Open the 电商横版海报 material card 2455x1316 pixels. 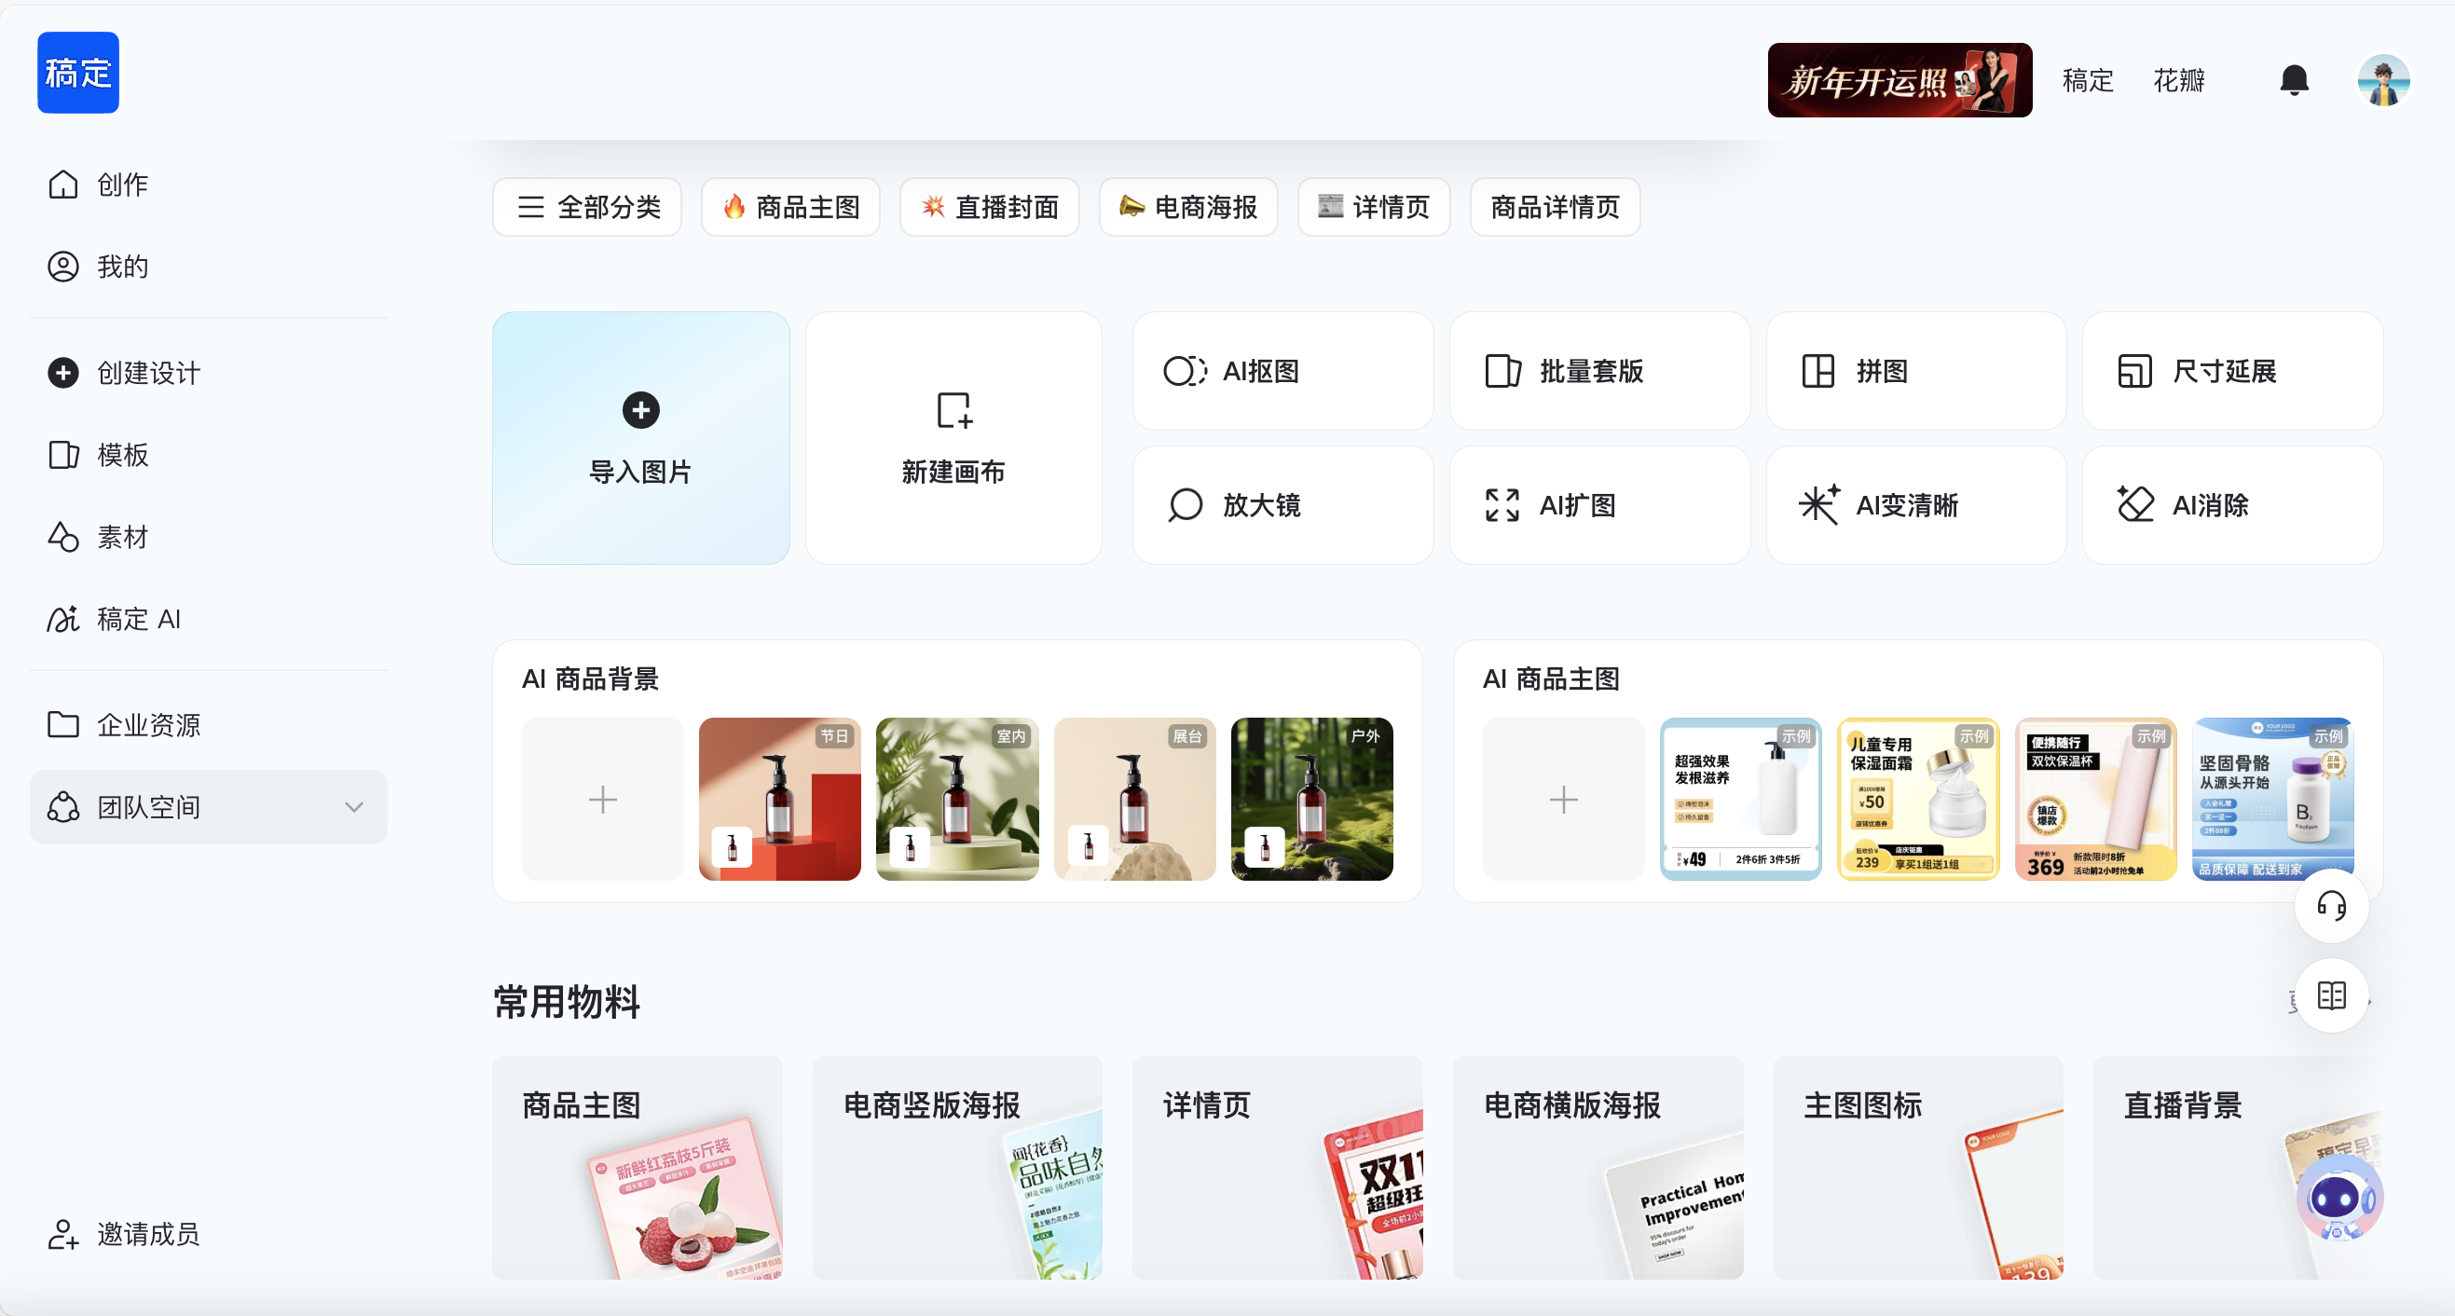tap(1598, 1166)
